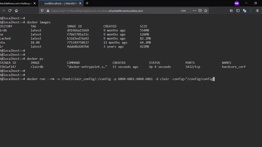Click the PORTS column header
Image resolution: width=262 pixels, height=147 pixels.
[190, 63]
